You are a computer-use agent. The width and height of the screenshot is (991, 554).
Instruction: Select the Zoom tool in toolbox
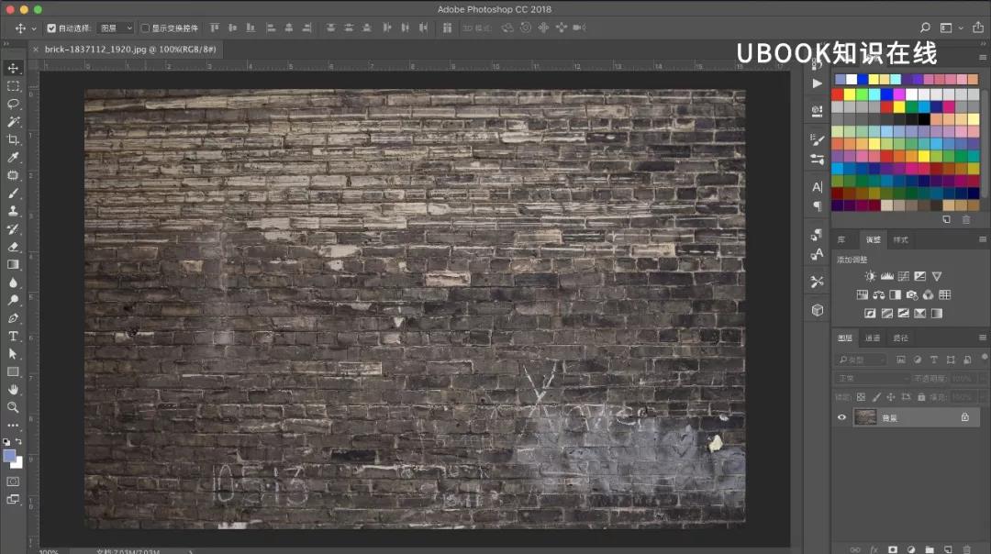(x=13, y=407)
